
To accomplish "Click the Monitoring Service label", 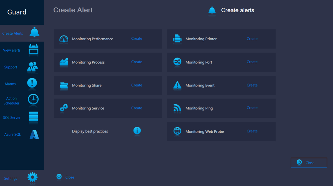I will [88, 108].
